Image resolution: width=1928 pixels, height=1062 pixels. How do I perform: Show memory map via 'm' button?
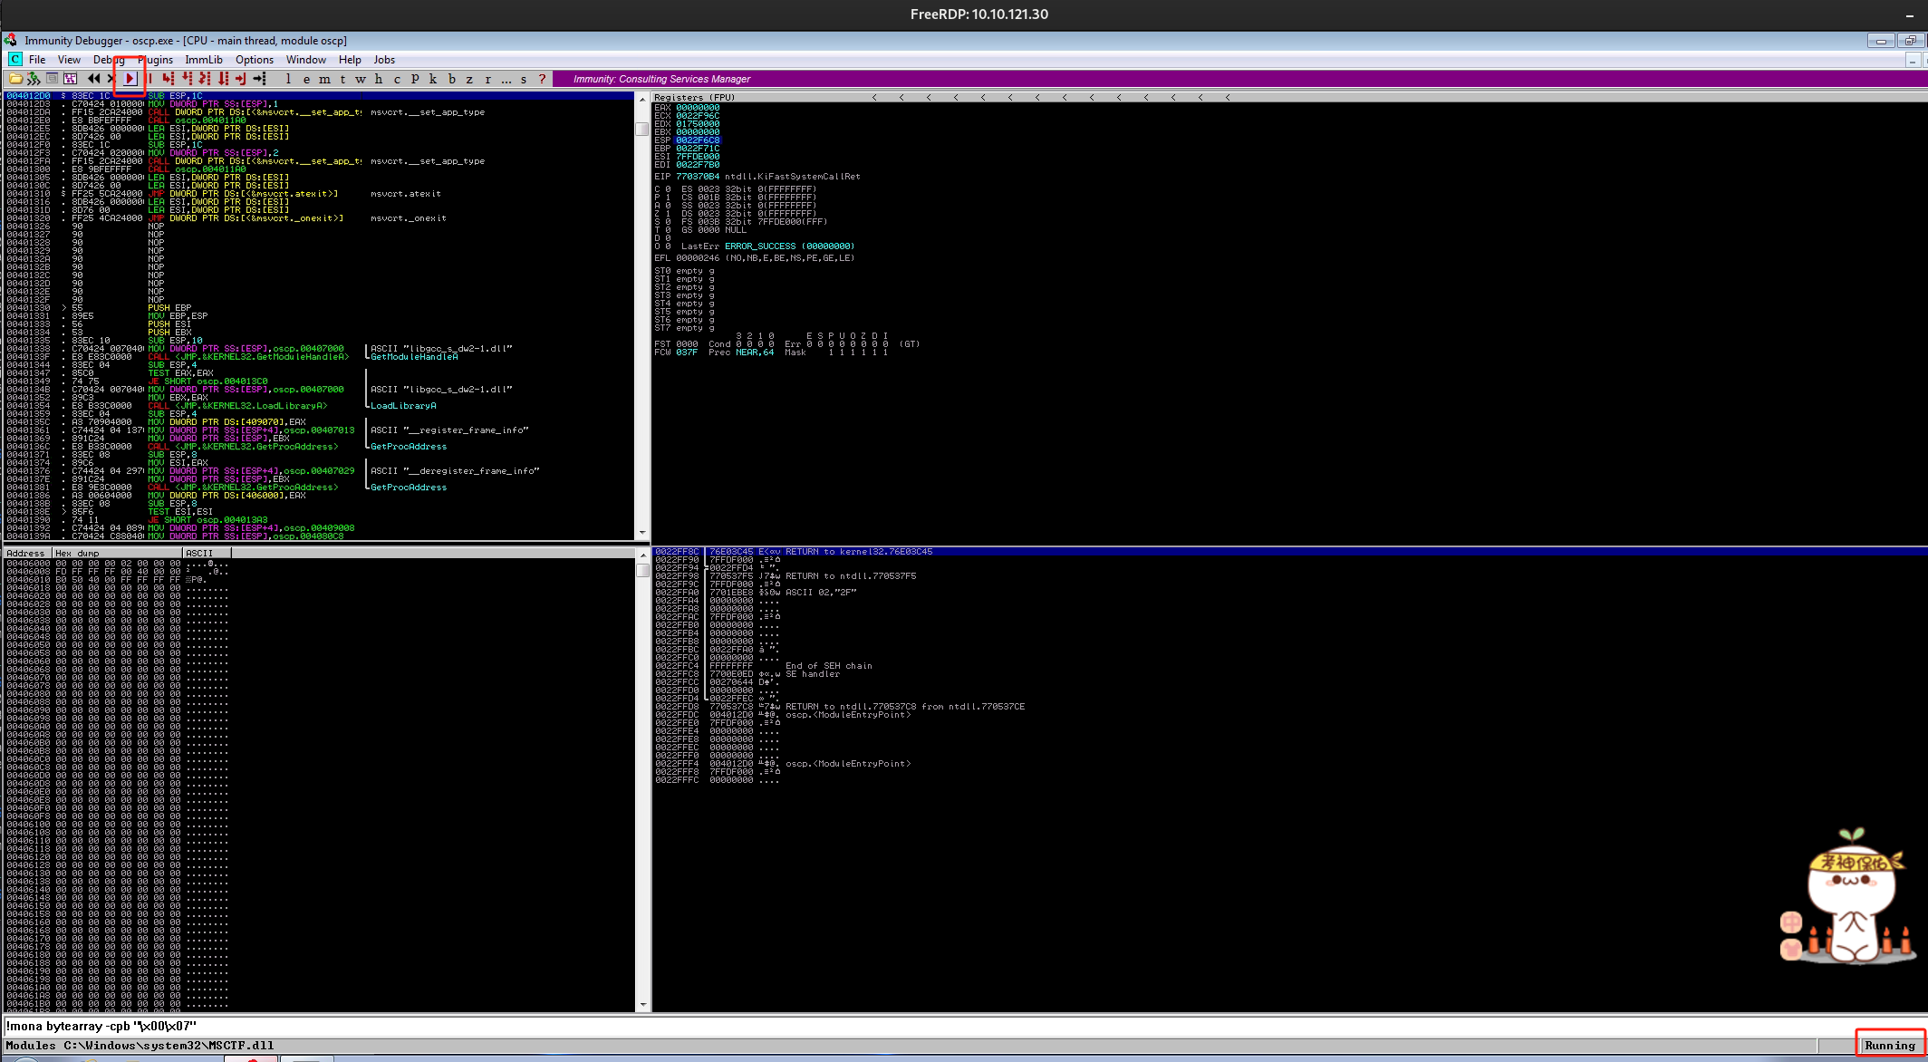point(324,79)
